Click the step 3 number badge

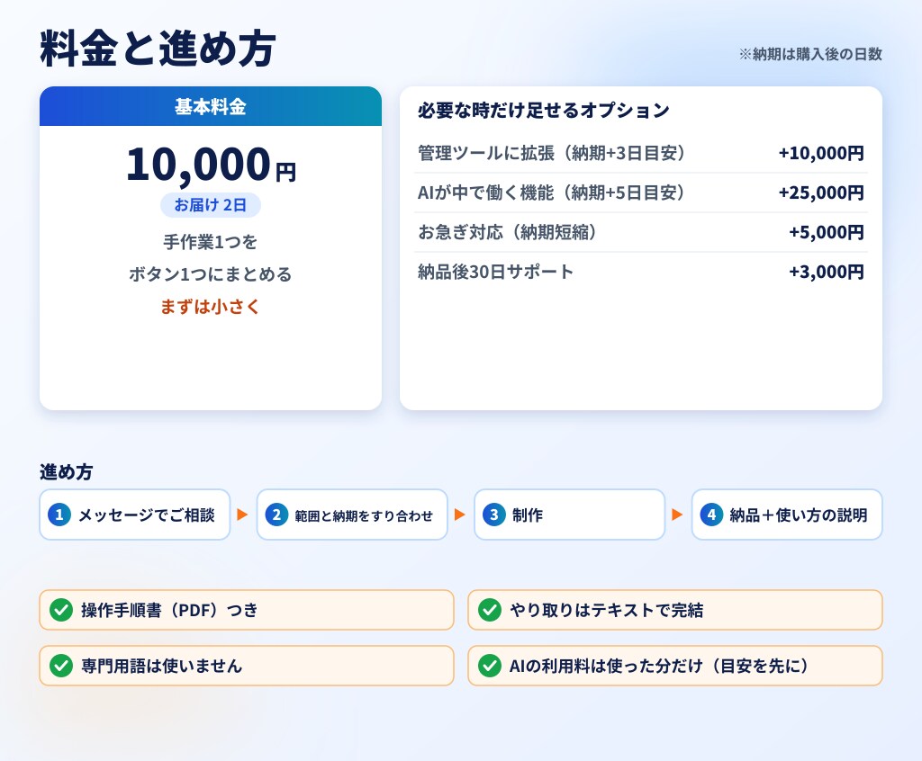click(x=494, y=515)
